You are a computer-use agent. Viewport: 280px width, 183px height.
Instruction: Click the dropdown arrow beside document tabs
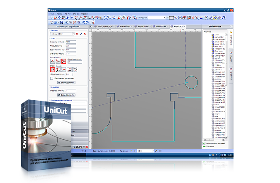90,27
